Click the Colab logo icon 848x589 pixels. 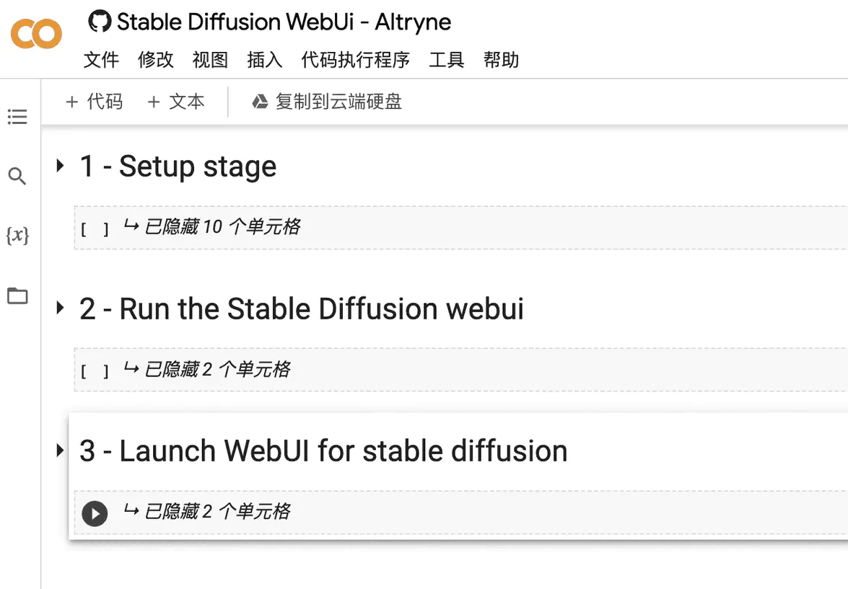tap(36, 33)
